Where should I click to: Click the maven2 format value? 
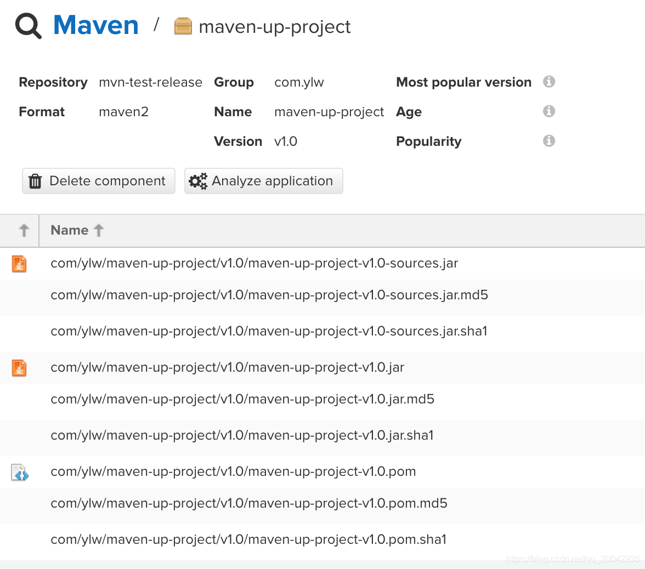(x=123, y=112)
